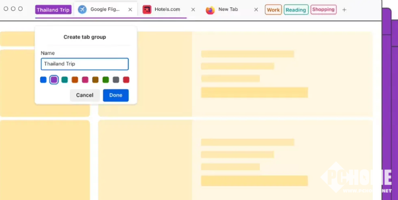This screenshot has height=200, width=398.
Task: Switch to the Hotels.com tab
Action: 167,9
